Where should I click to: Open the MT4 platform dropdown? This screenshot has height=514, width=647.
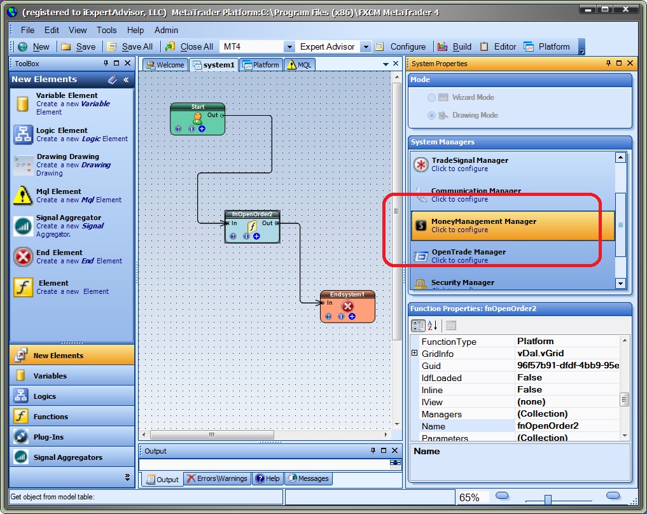[x=289, y=46]
